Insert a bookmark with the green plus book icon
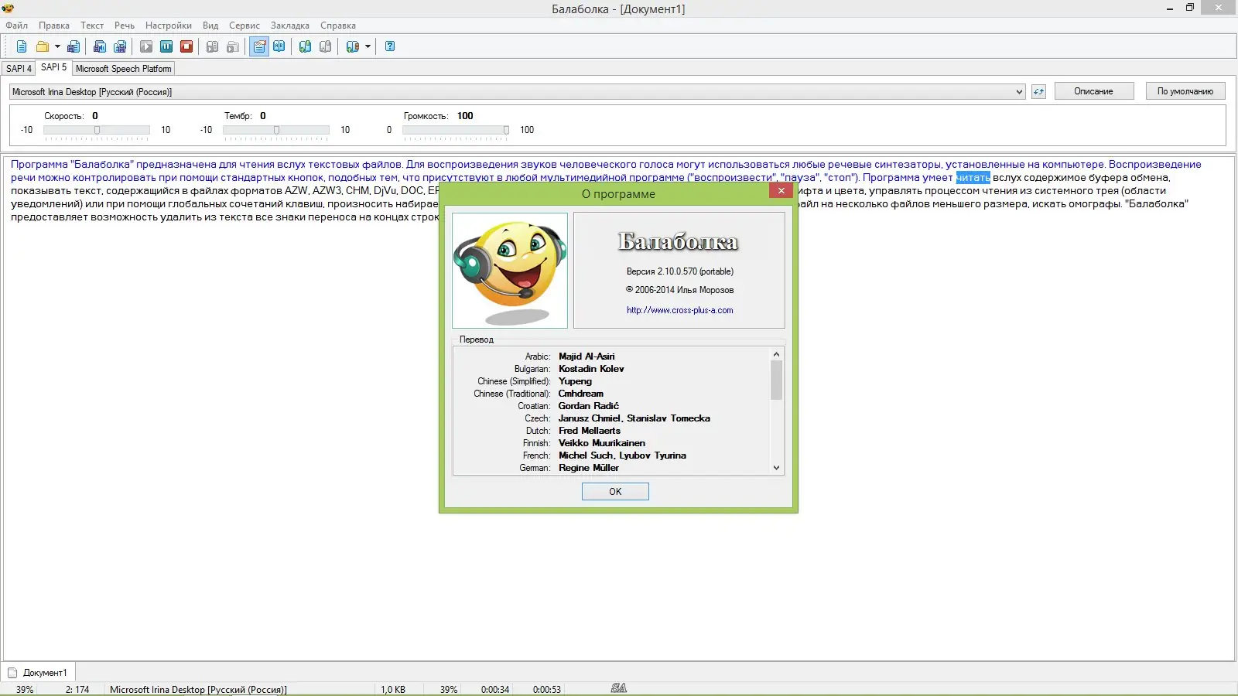 [306, 46]
